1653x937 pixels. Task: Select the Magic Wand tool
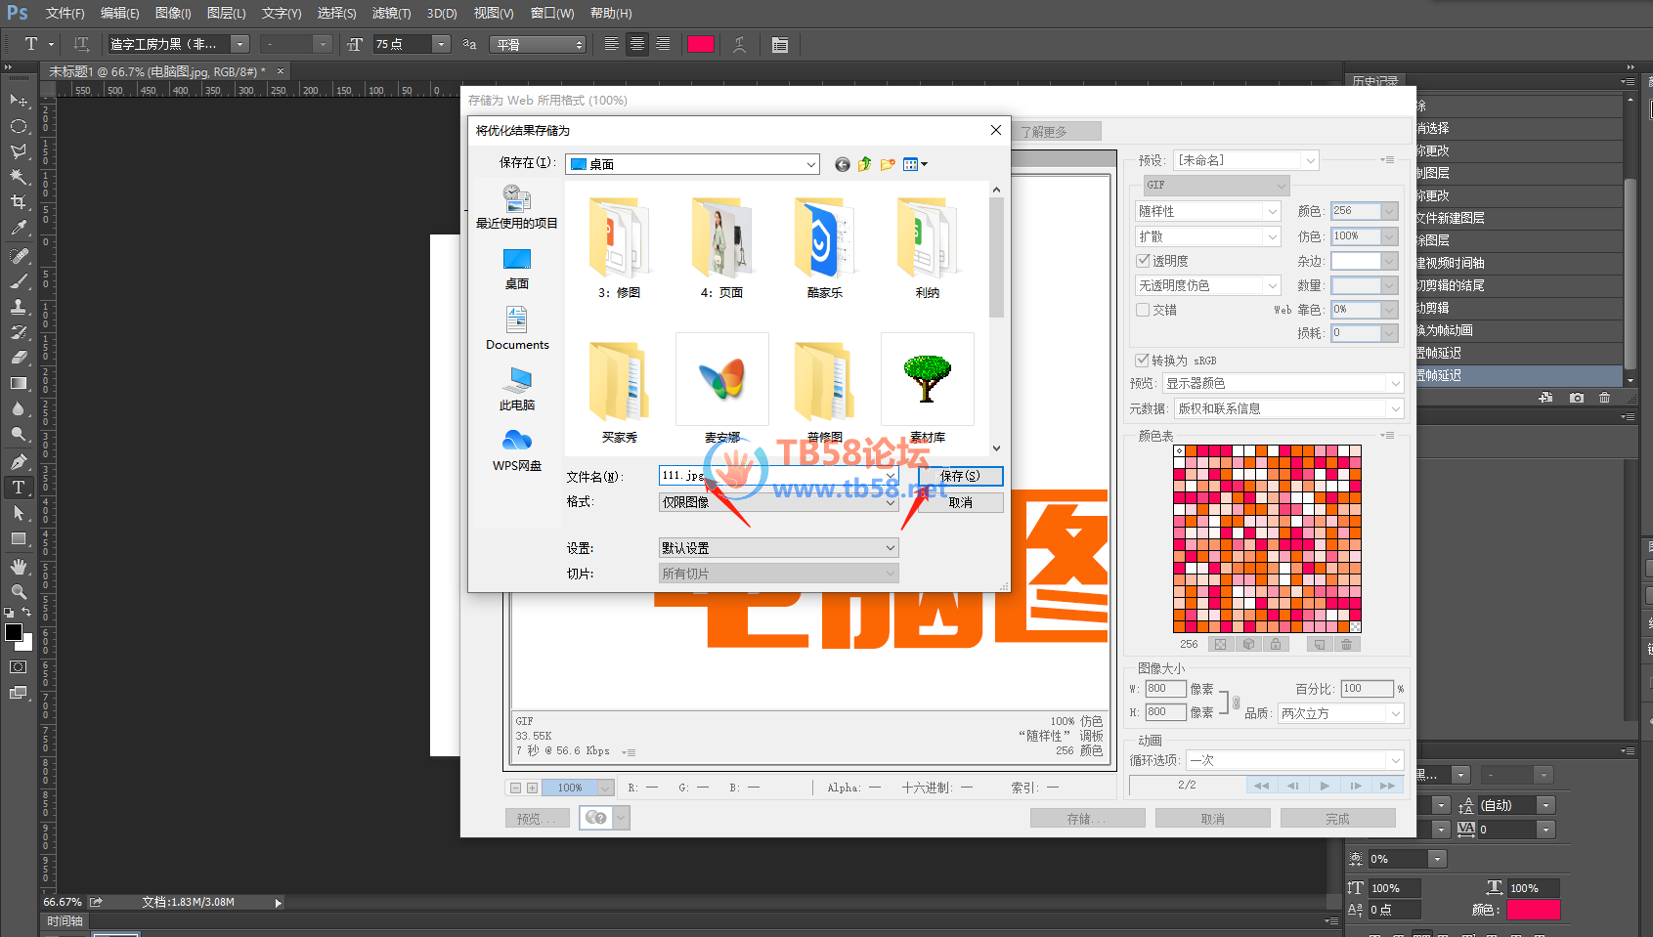coord(19,177)
